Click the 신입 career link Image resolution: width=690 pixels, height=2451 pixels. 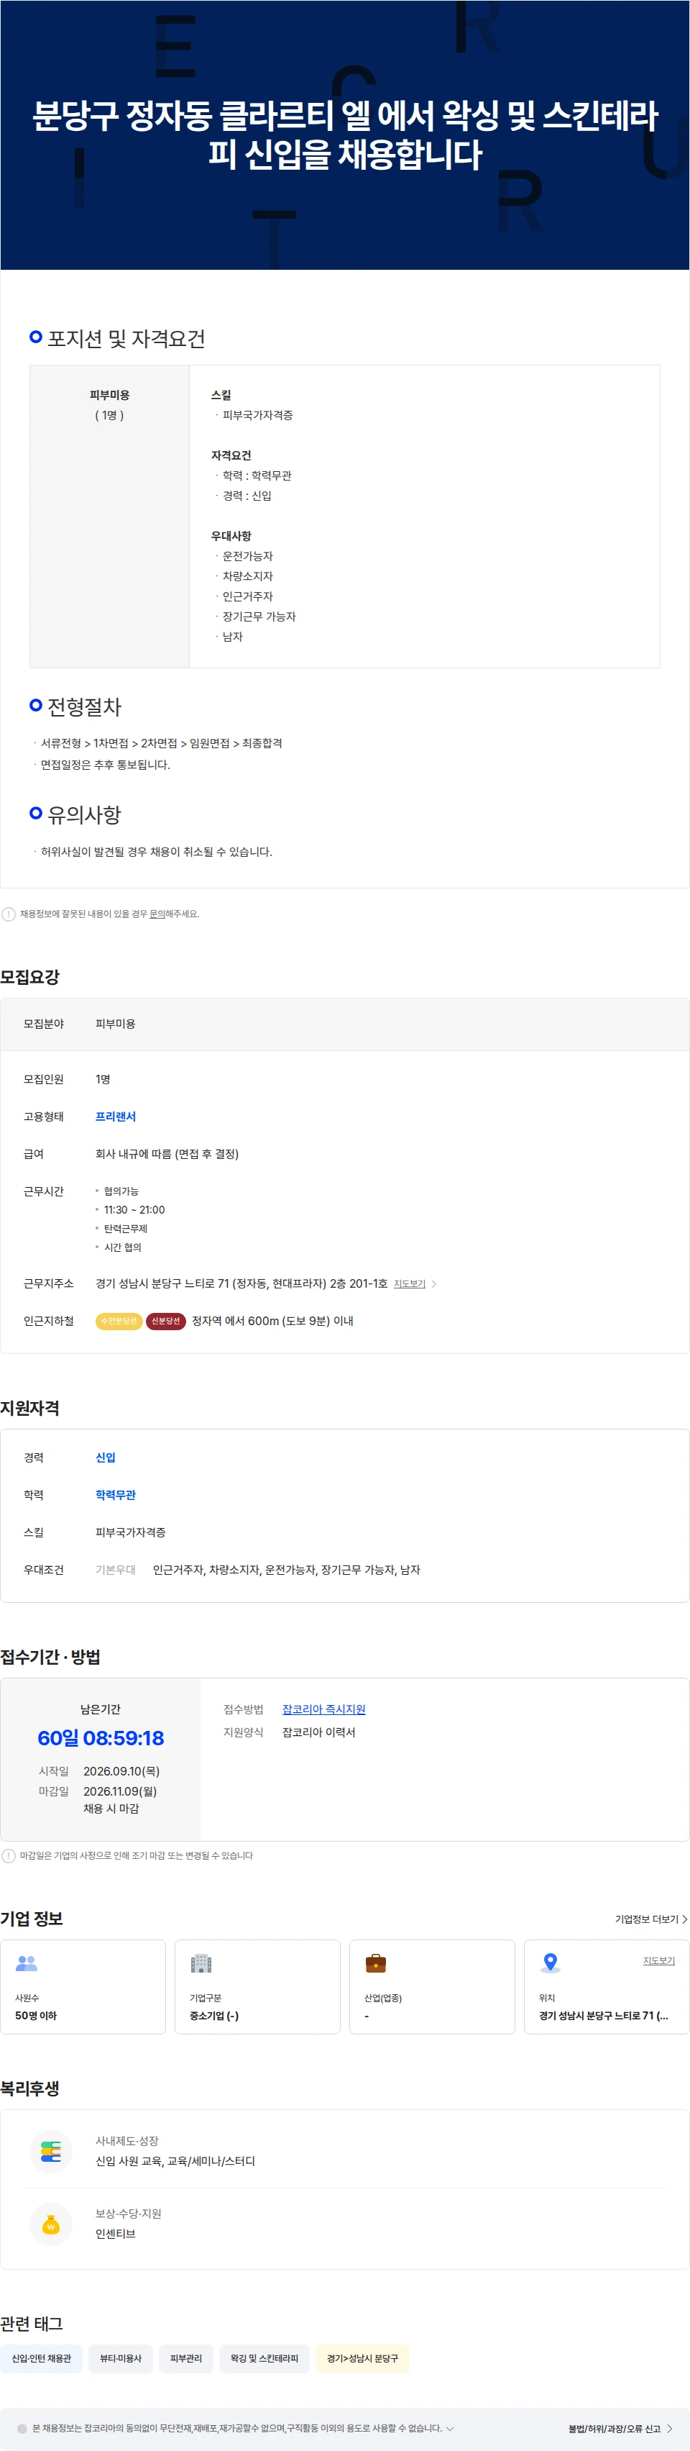pos(106,1457)
